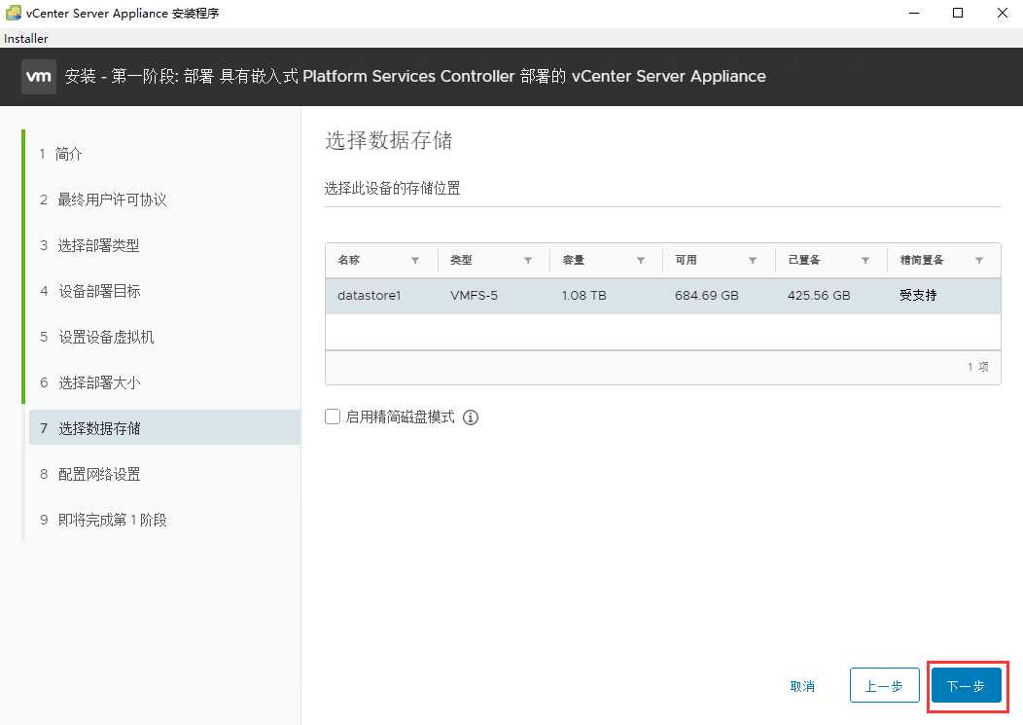
Task: Open the 可用 column filter icon
Action: [x=753, y=261]
